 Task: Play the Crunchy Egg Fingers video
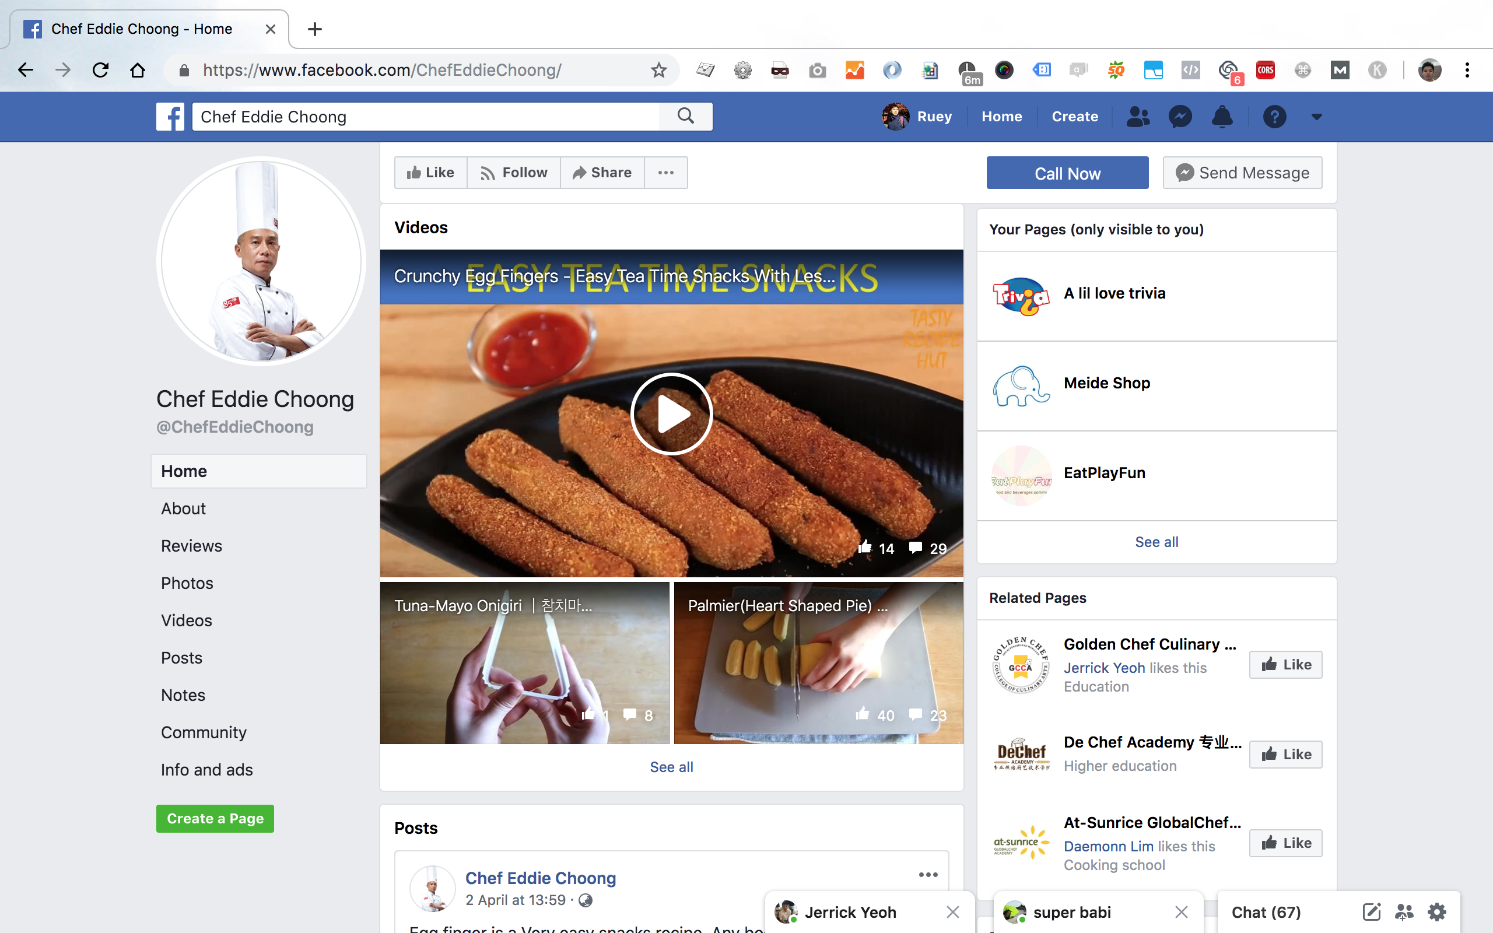click(671, 413)
